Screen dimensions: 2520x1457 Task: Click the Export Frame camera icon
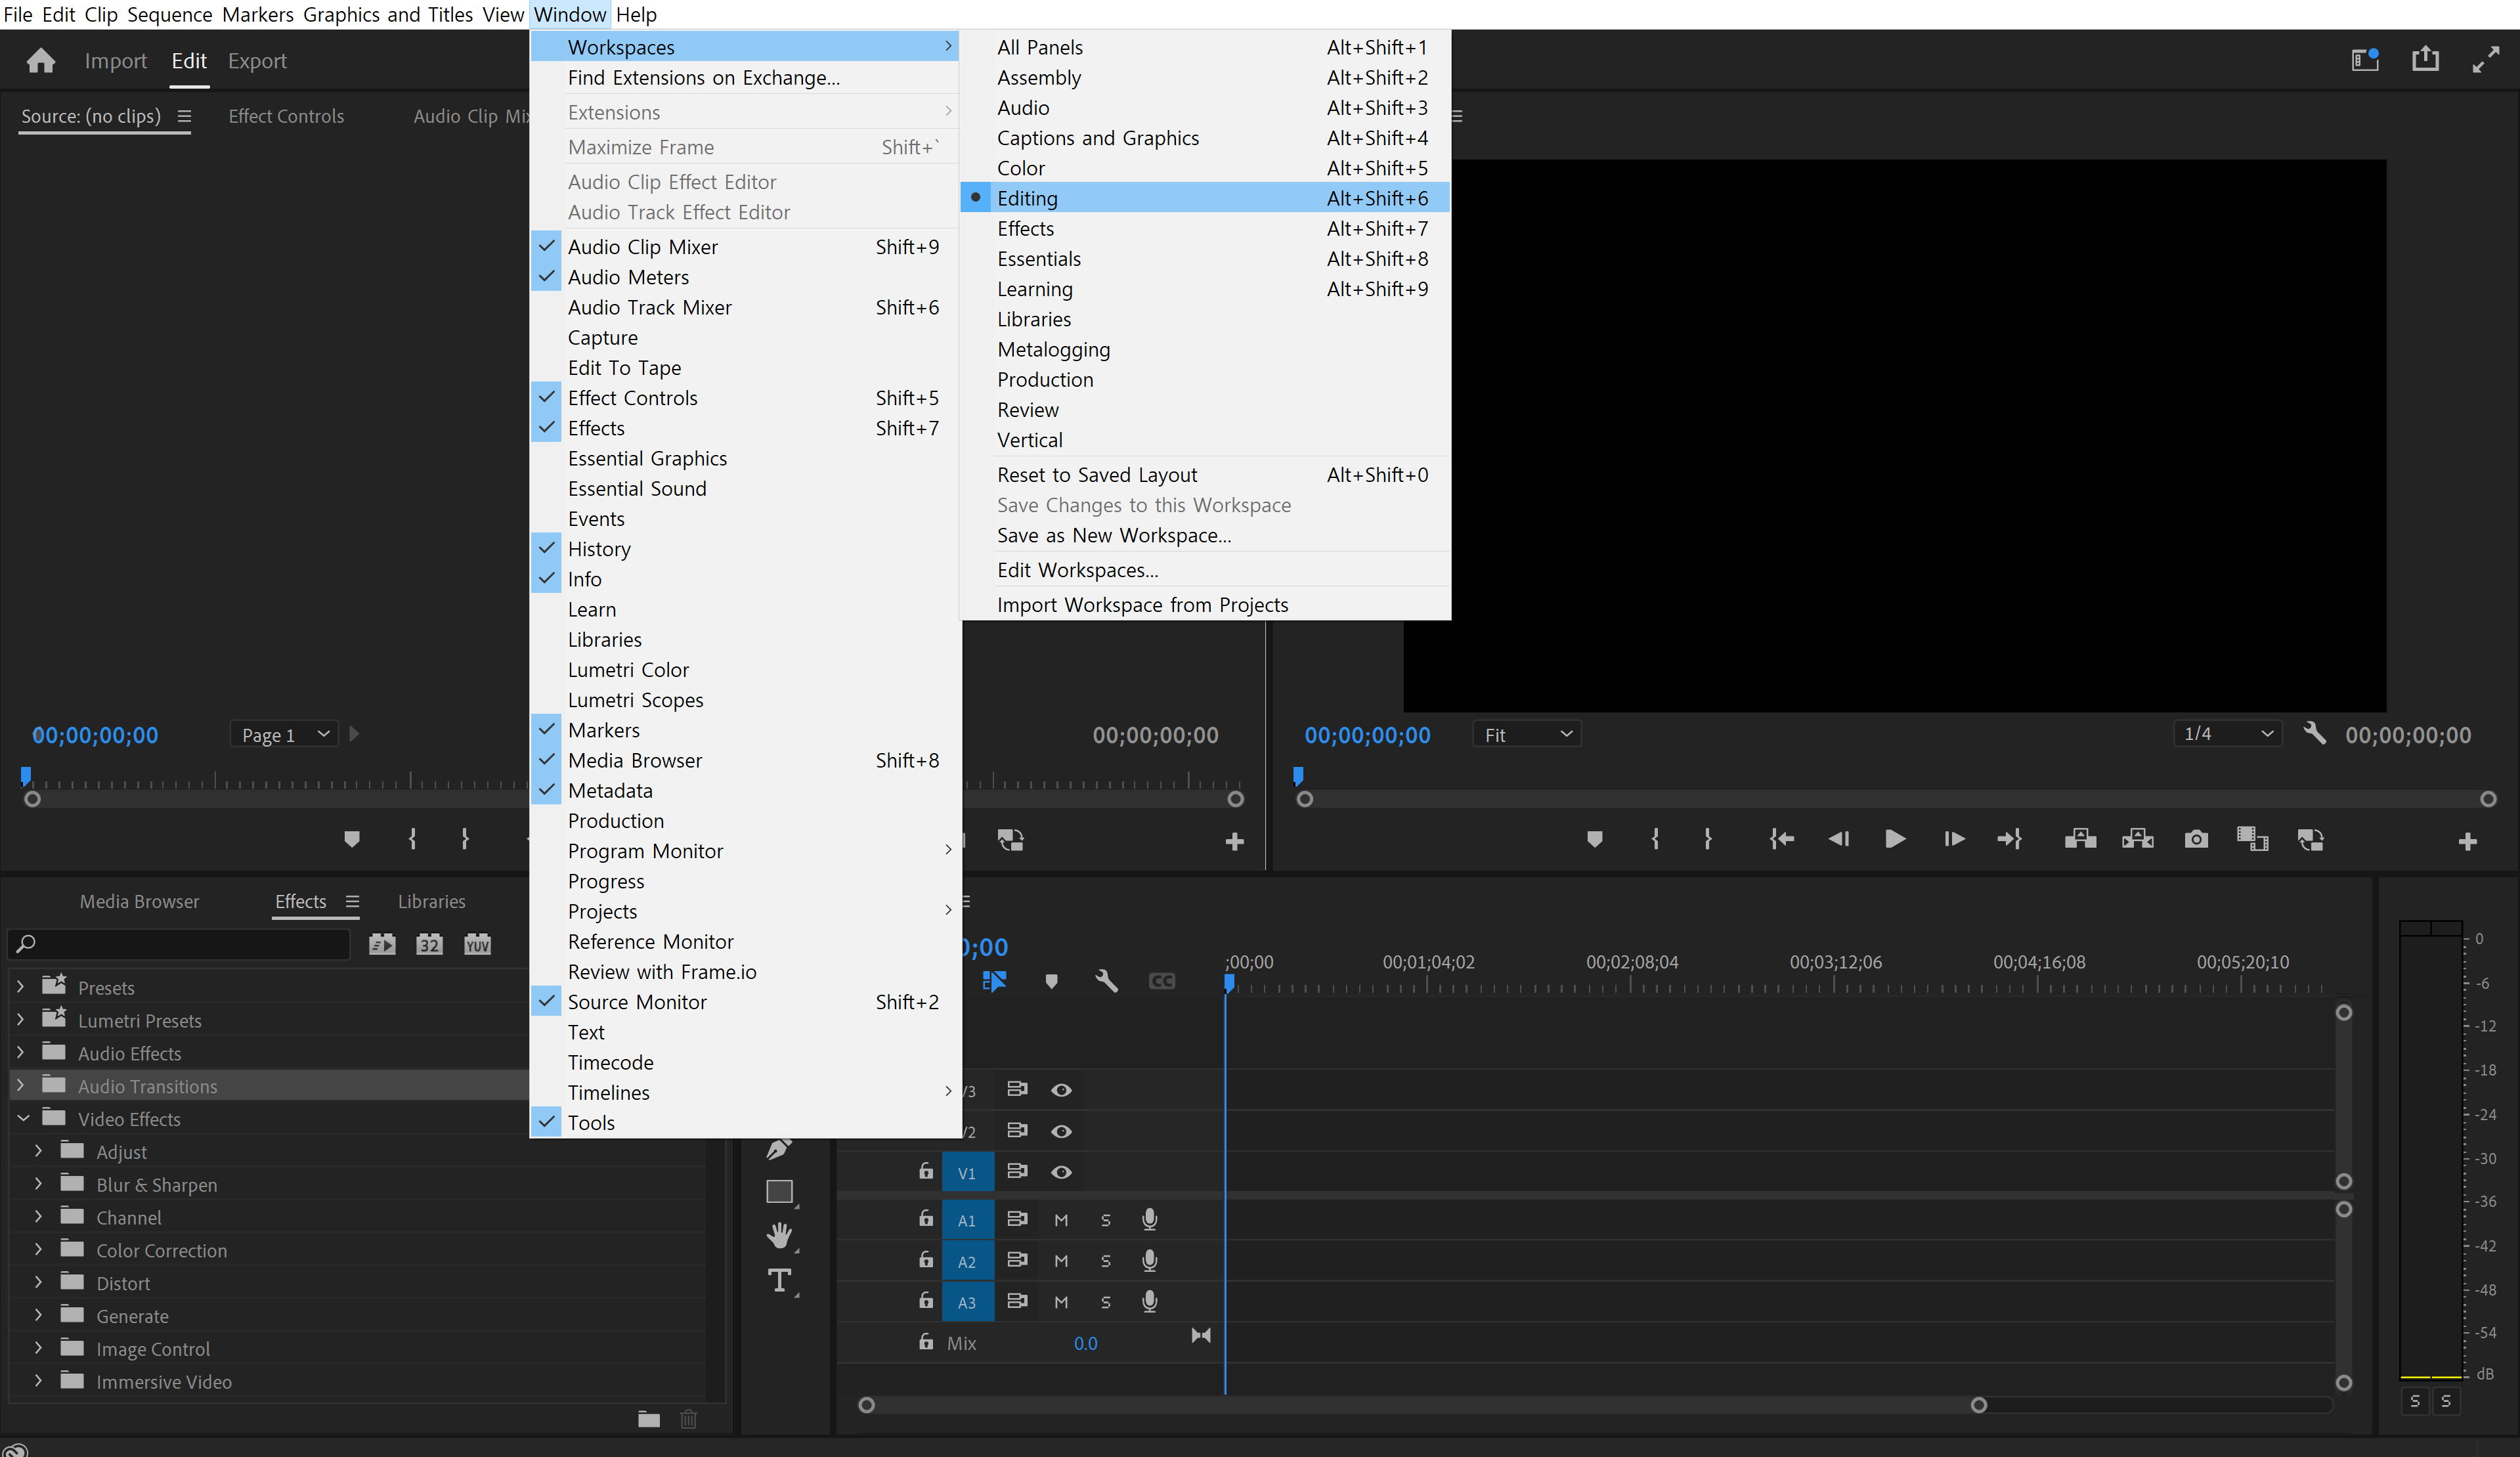(2195, 839)
